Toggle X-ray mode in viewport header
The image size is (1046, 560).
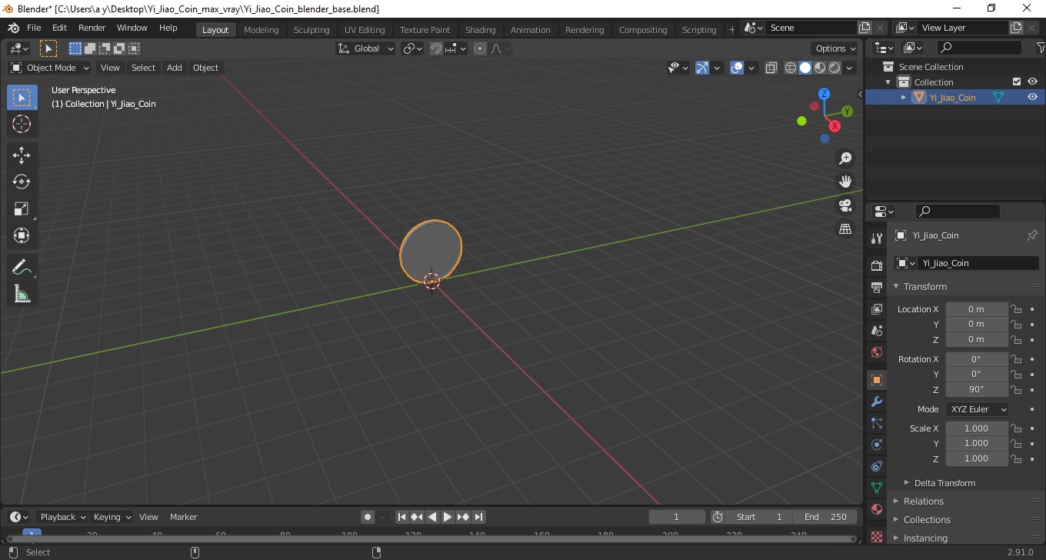[771, 68]
